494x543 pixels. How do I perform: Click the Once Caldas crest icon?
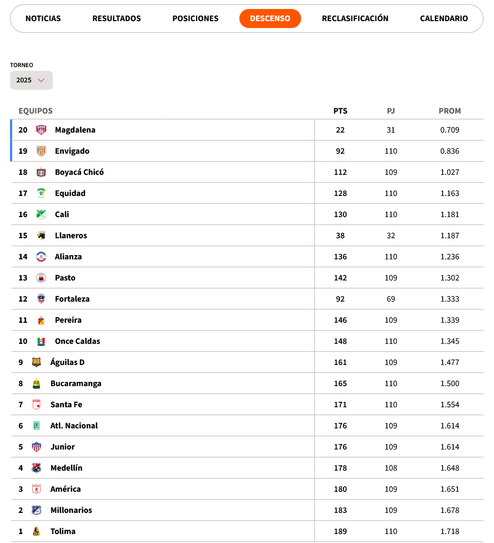coord(41,341)
